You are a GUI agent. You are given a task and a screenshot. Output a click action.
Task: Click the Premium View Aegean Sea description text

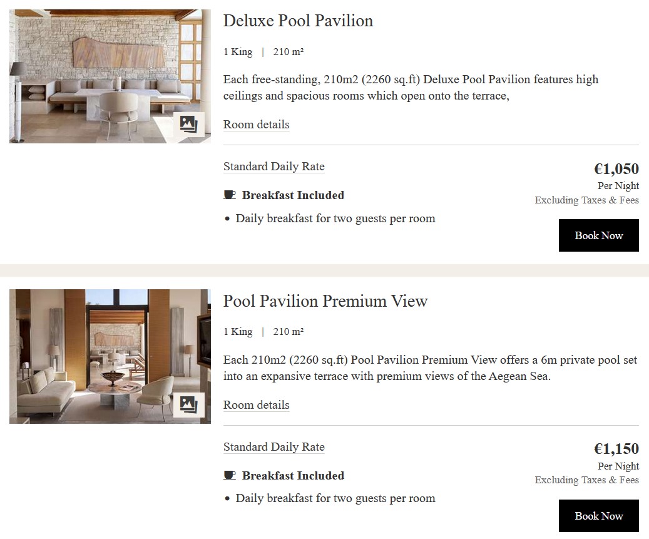[429, 368]
